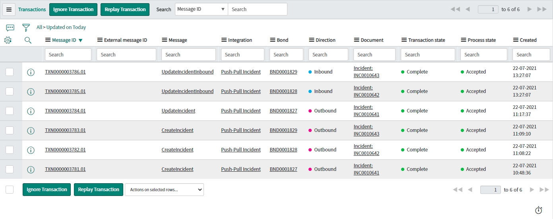Open the activity stream icon
Image resolution: width=553 pixels, height=219 pixels.
(x=10, y=27)
